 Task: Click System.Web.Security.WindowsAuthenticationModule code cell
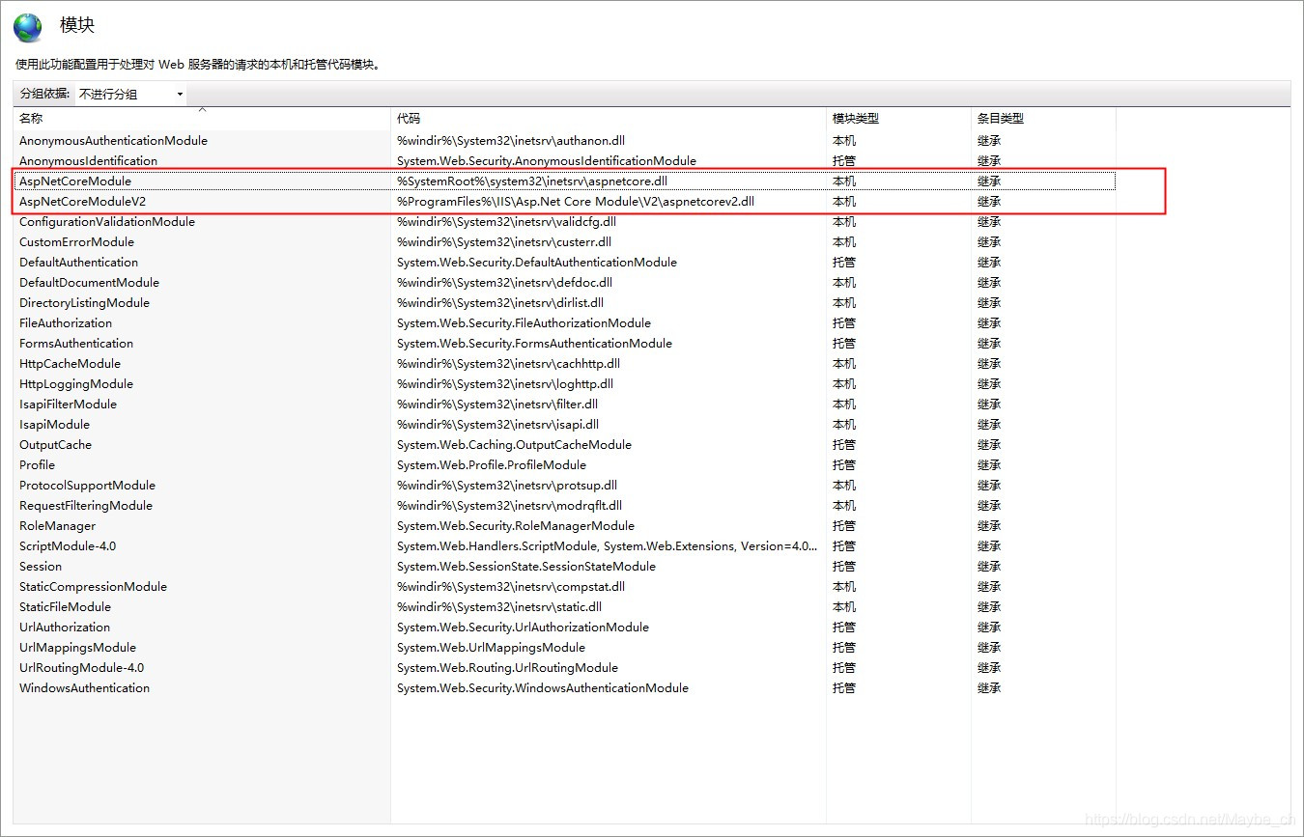tap(543, 687)
